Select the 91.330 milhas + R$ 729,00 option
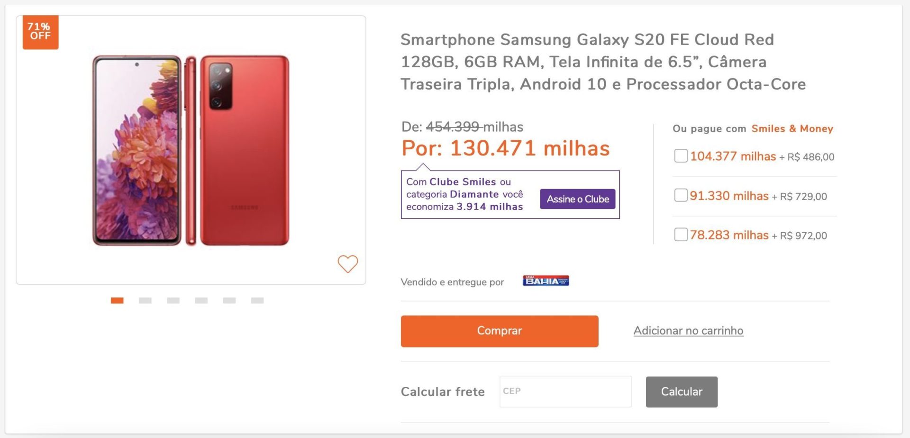The image size is (910, 438). coord(681,195)
